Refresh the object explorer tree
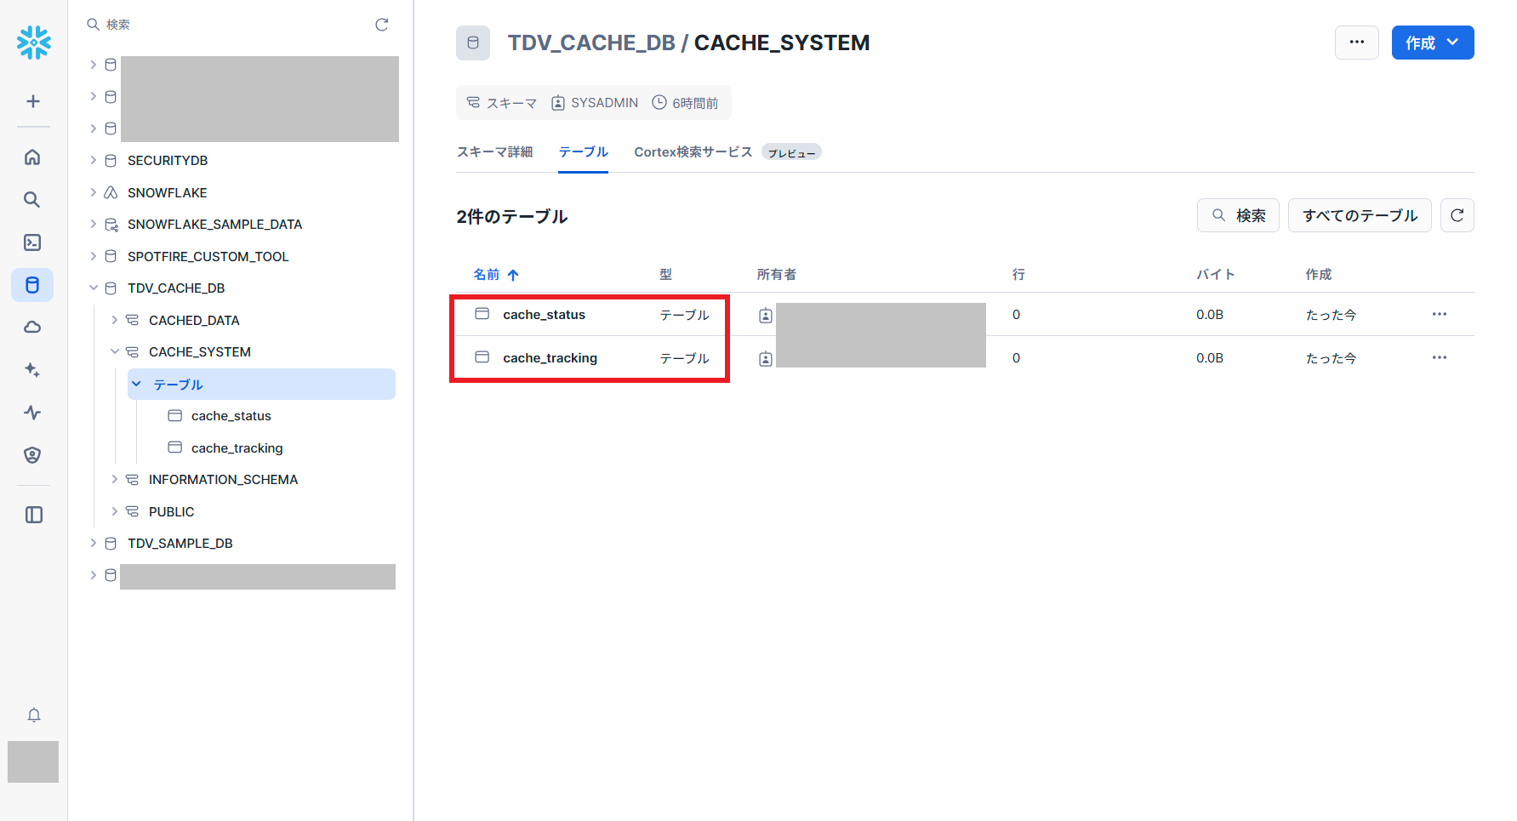Viewport: 1517px width, 821px height. pyautogui.click(x=382, y=25)
